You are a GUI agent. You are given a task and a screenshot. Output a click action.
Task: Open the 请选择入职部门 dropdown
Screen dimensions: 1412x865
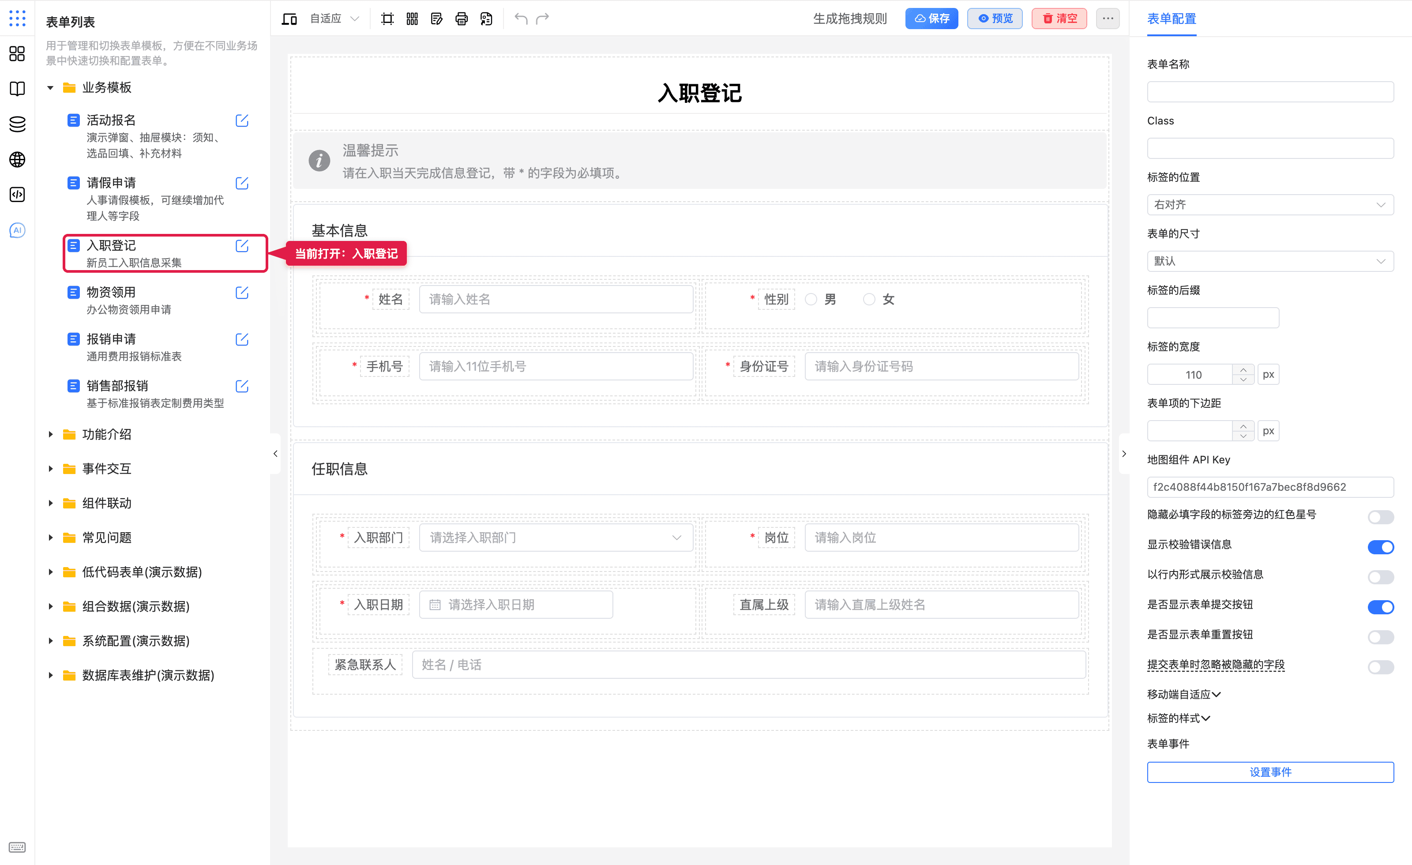[556, 538]
